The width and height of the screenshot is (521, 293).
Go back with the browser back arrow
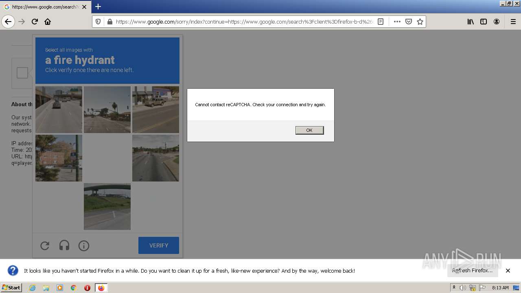pyautogui.click(x=8, y=22)
